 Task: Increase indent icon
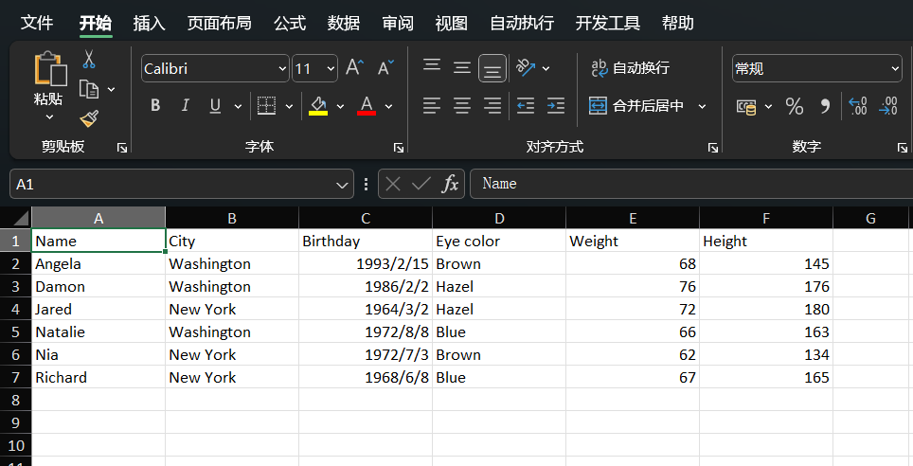point(556,105)
